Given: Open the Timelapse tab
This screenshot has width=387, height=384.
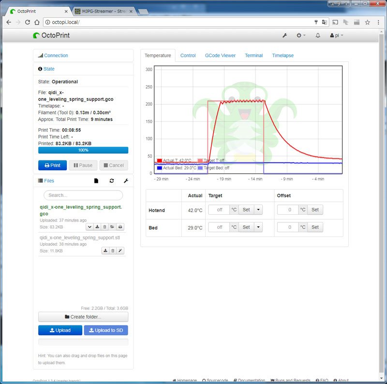Looking at the screenshot, I should [x=283, y=56].
